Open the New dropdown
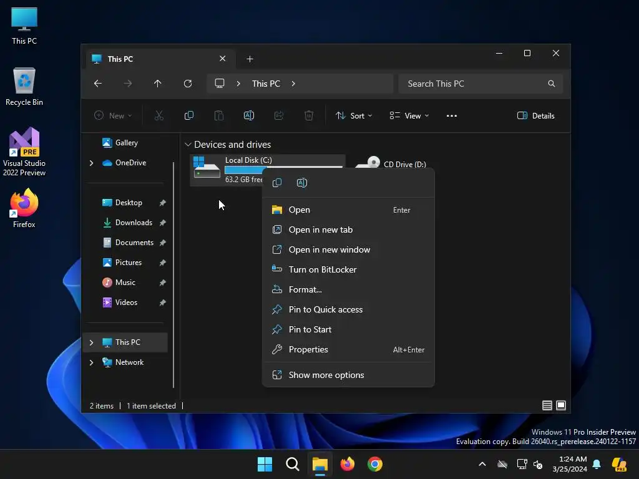 [113, 115]
